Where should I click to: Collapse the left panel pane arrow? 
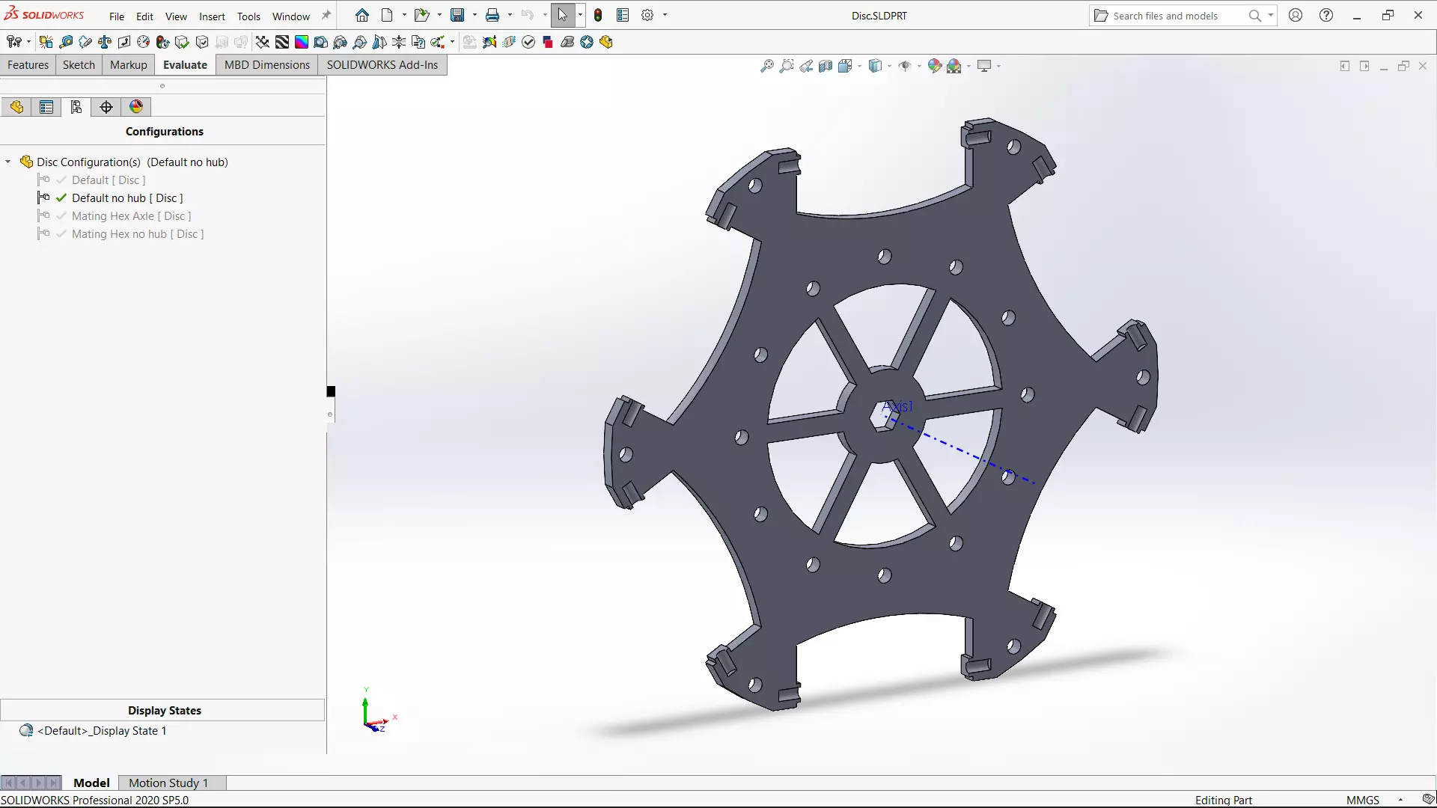(1345, 66)
